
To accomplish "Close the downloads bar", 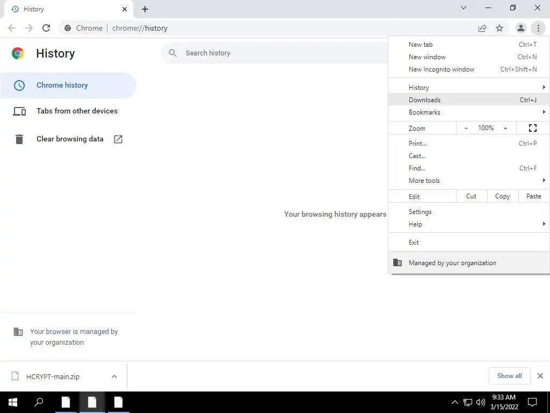I will 540,376.
